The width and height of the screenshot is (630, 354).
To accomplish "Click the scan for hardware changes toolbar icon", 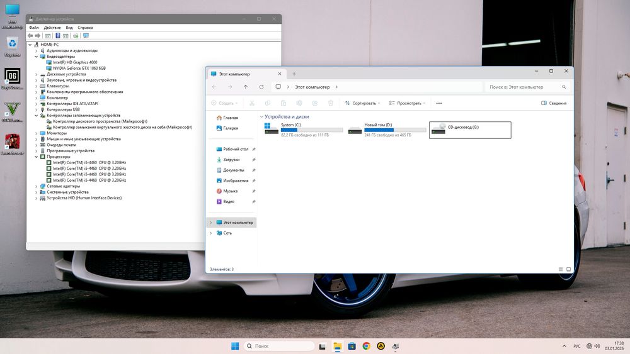I will tap(86, 36).
